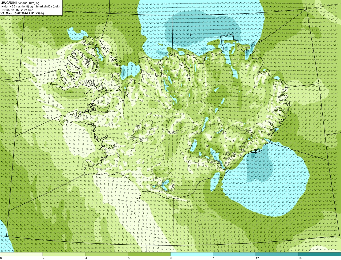This screenshot has height=260, width=341.
Task: Click the 'Vindur (10m) og' label text
Action: (x=29, y=3)
